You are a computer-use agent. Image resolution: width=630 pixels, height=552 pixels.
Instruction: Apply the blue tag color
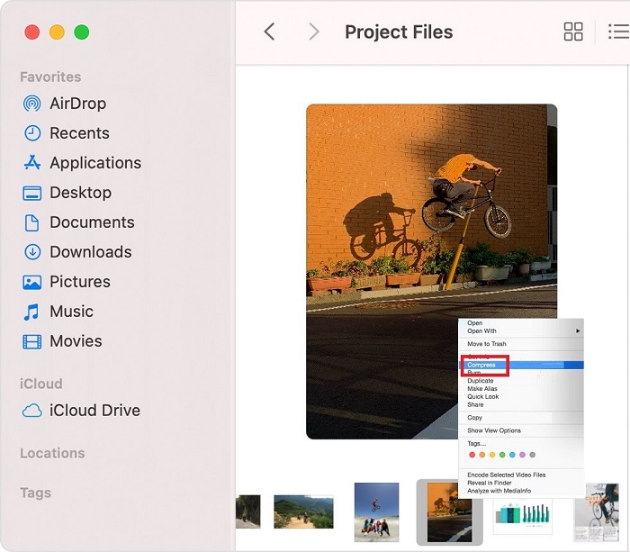[512, 455]
